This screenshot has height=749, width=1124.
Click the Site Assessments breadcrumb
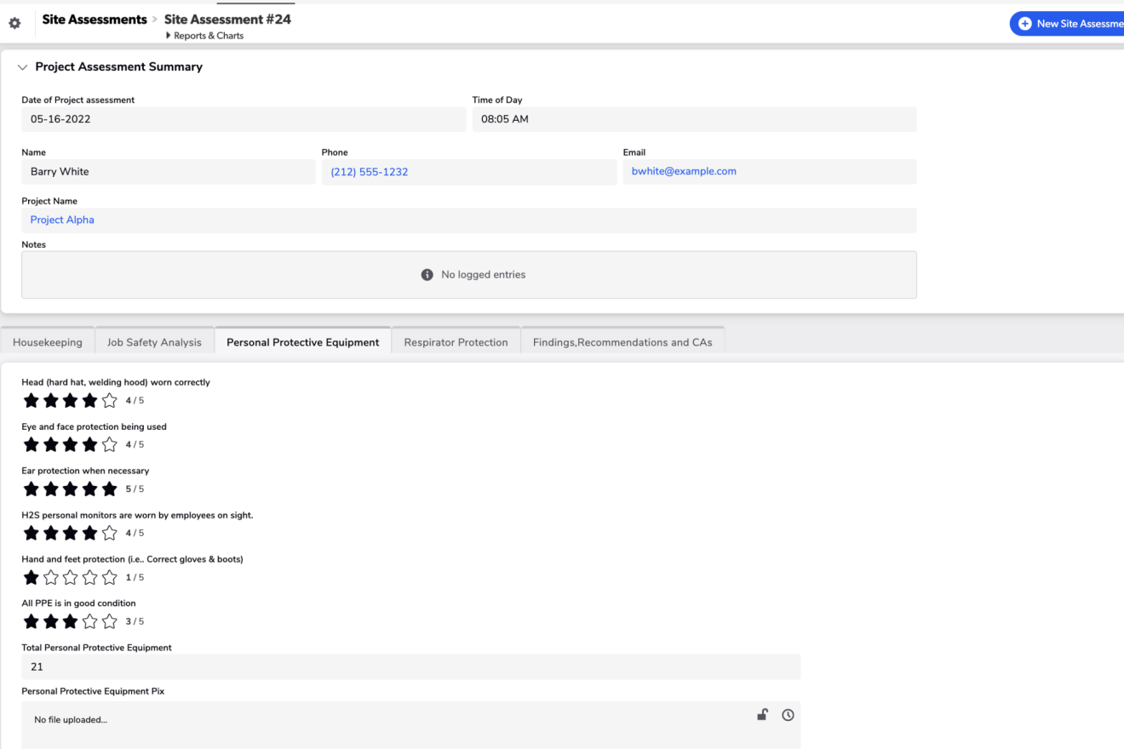coord(95,20)
